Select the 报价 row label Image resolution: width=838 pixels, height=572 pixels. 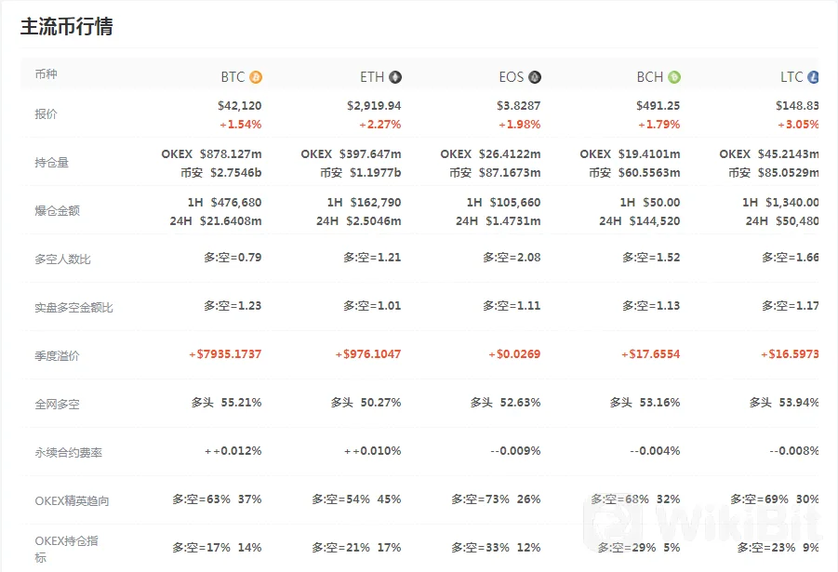(46, 113)
